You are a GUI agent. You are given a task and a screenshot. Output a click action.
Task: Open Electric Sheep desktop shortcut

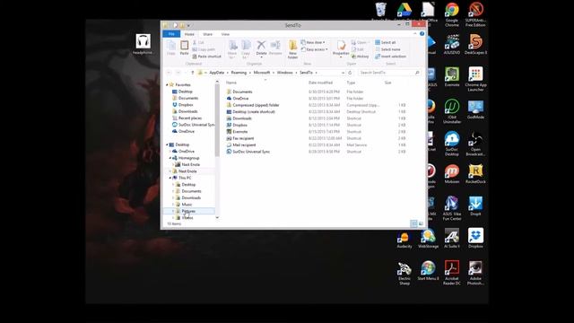click(404, 273)
